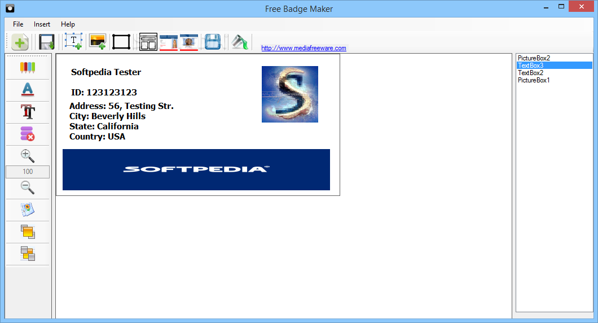Choose the first ID card template

169,42
